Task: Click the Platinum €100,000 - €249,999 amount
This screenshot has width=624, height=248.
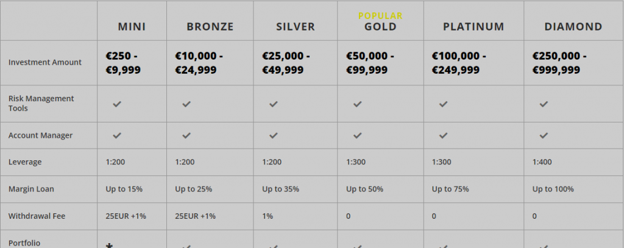Action: tap(458, 63)
